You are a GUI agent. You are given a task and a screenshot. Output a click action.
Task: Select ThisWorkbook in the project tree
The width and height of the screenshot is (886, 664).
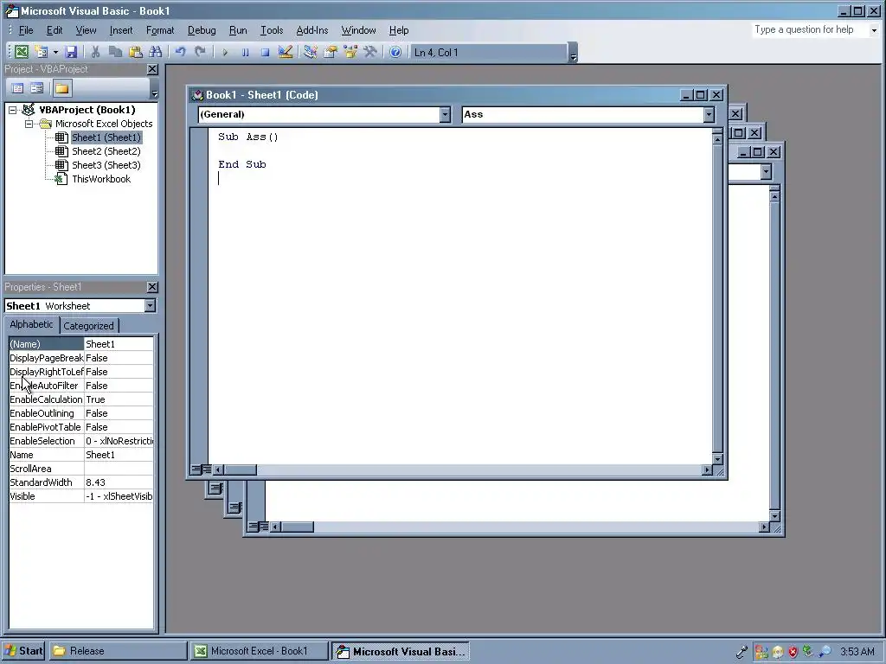tap(101, 179)
